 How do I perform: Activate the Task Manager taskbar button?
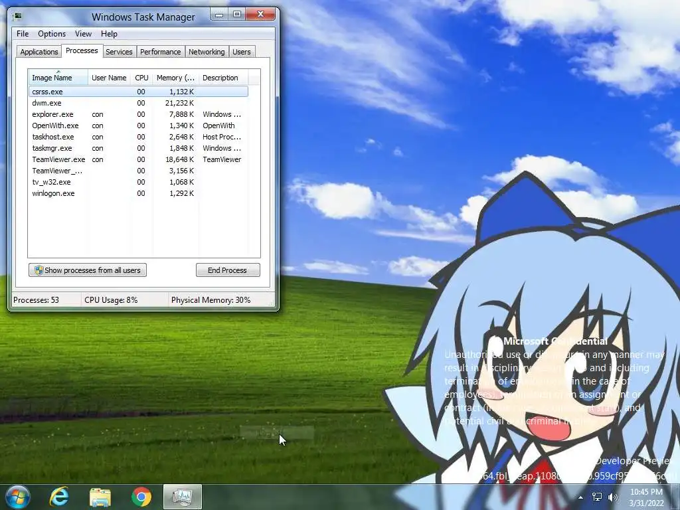click(183, 497)
